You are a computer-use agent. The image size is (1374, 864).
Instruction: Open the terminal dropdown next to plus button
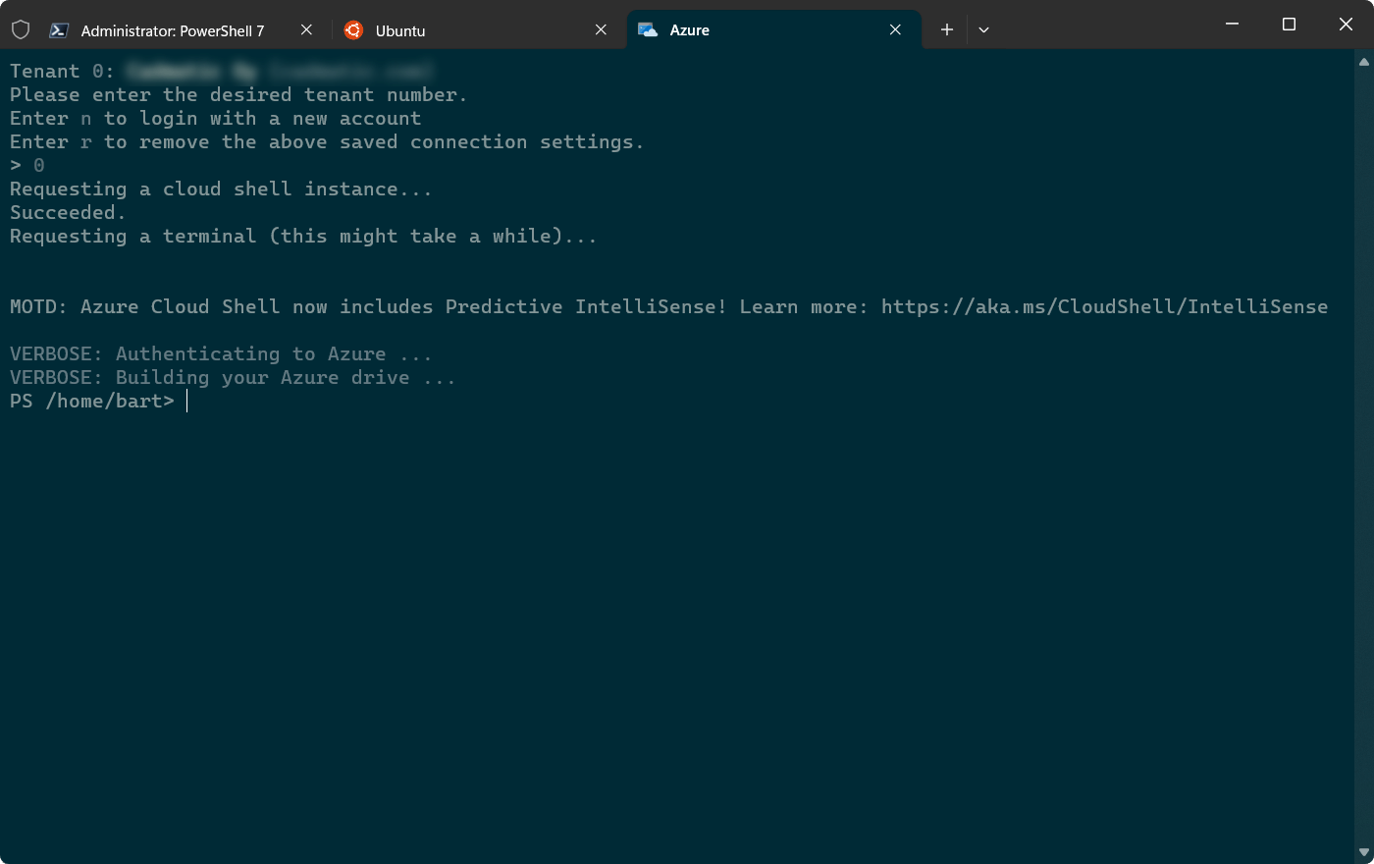click(983, 30)
